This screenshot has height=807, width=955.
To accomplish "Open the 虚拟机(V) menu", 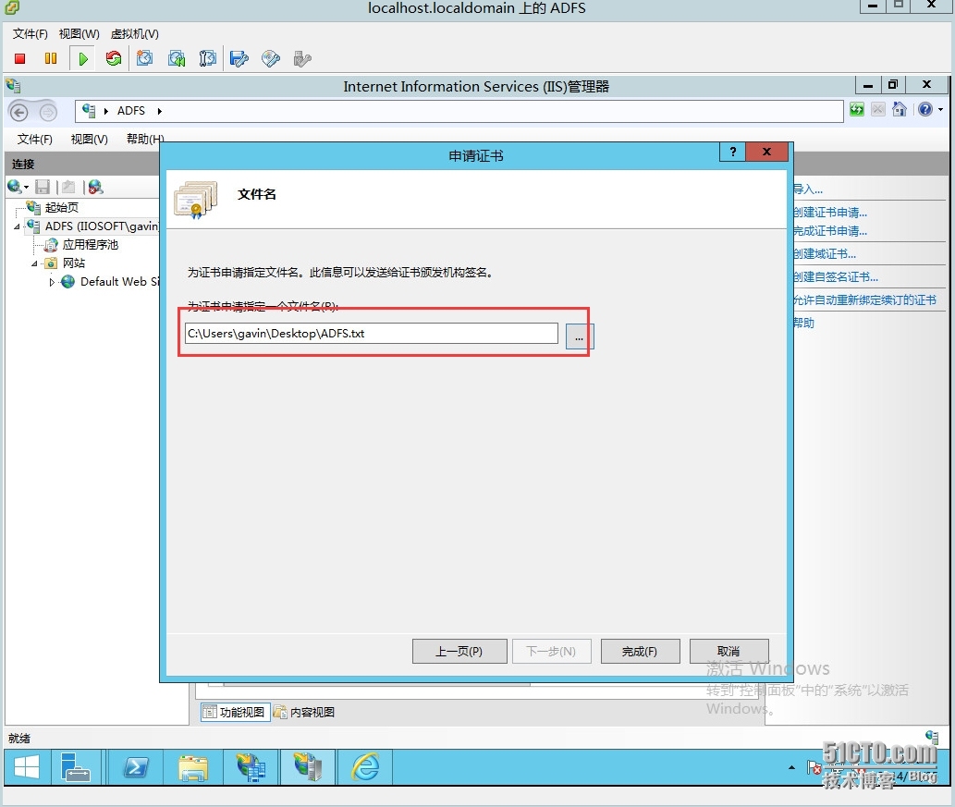I will pyautogui.click(x=135, y=34).
